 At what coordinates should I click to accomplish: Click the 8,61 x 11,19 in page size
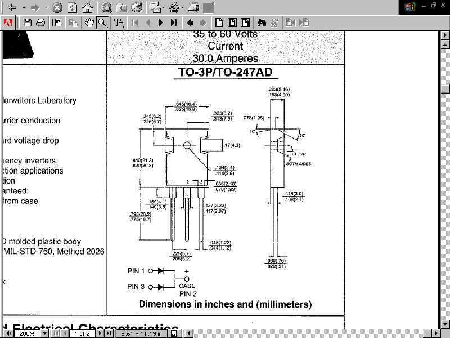click(142, 333)
